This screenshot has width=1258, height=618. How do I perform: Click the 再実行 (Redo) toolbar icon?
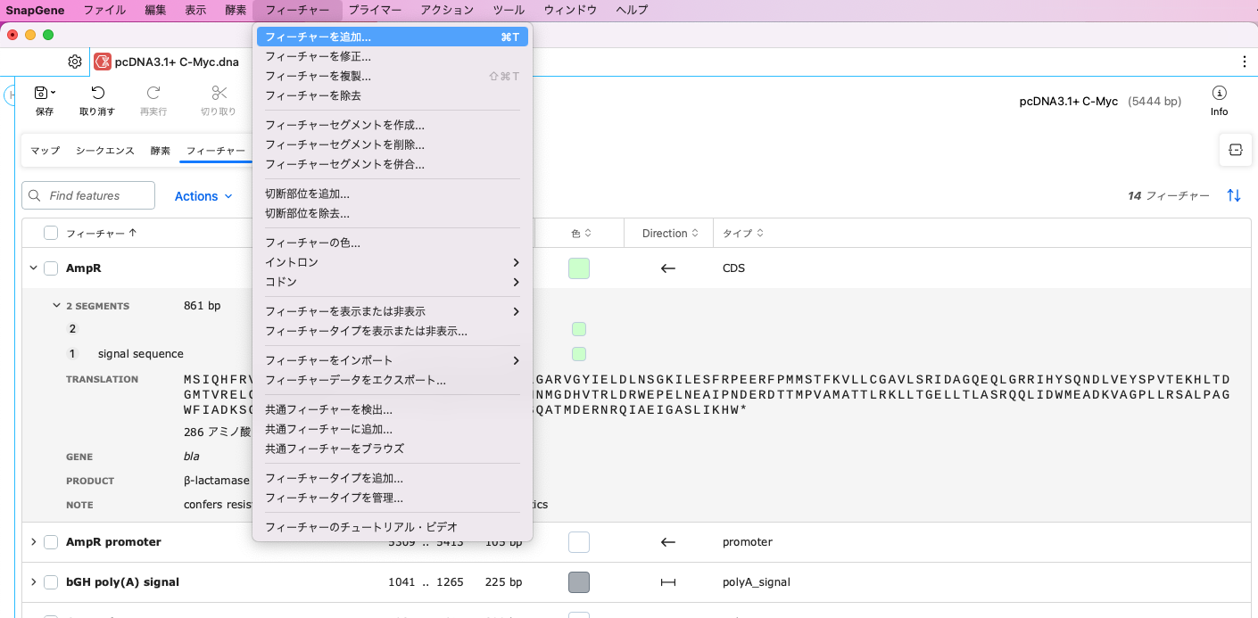pos(153,100)
